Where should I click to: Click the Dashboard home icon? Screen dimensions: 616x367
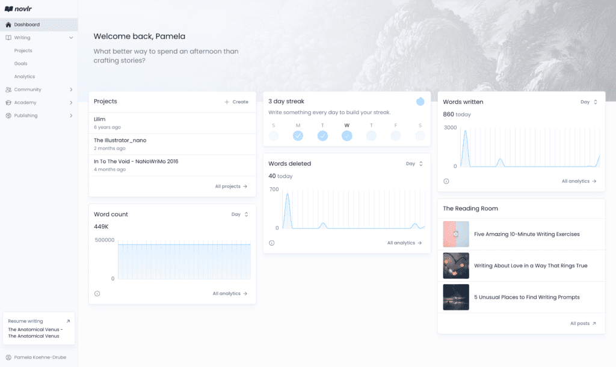pos(8,24)
